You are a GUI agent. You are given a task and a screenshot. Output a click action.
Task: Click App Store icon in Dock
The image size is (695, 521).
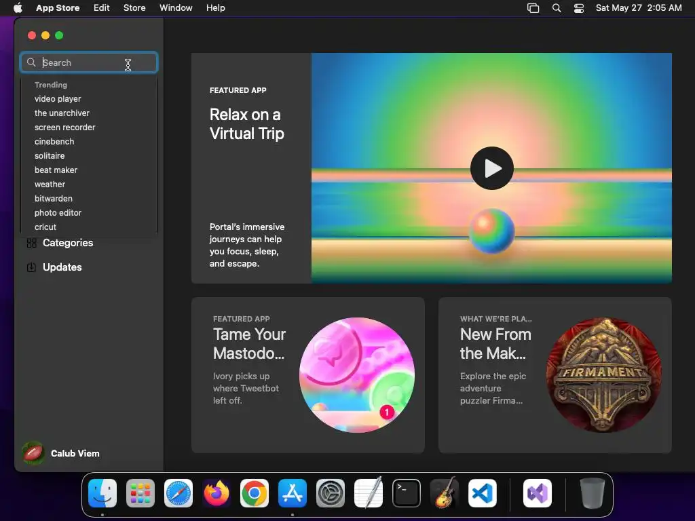pyautogui.click(x=293, y=493)
